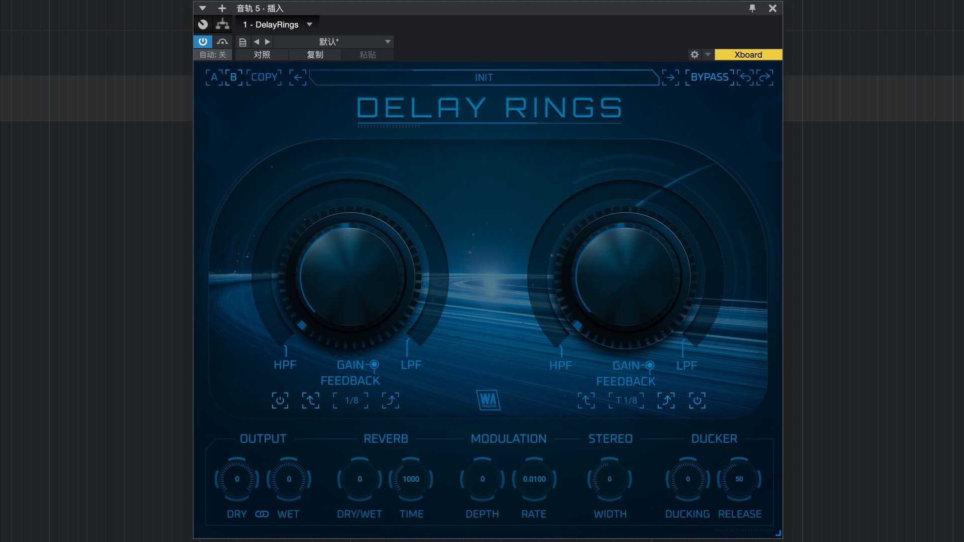Click the WA Production logo
Viewport: 964px width, 542px height.
point(489,400)
